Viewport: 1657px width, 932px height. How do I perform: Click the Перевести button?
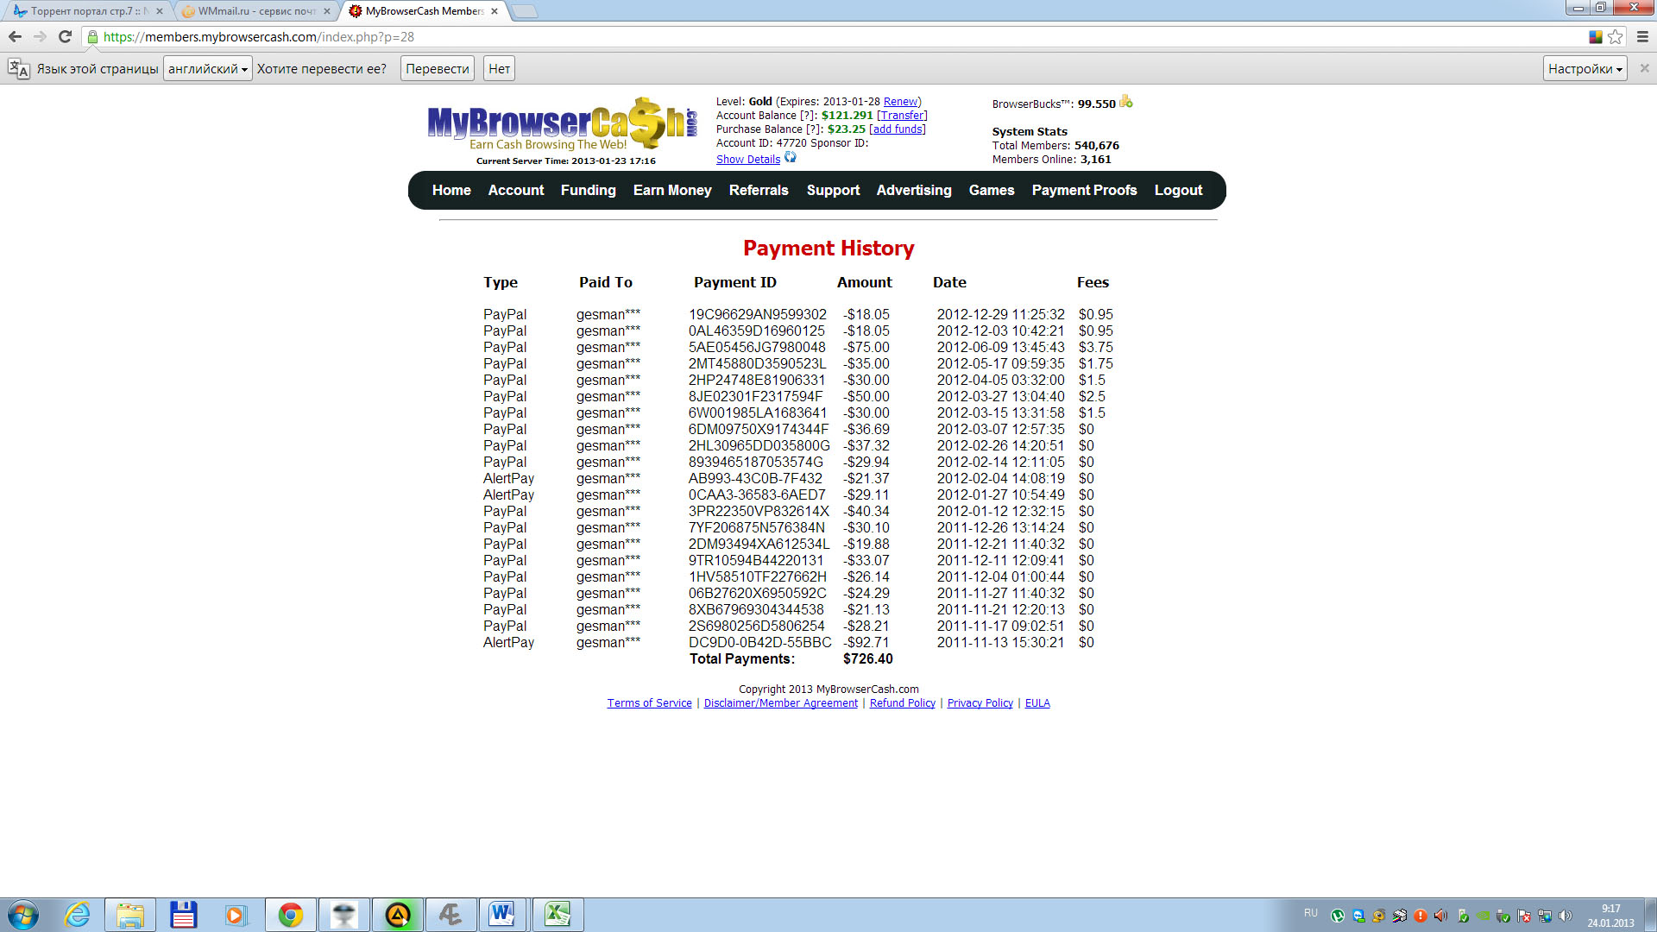(438, 69)
